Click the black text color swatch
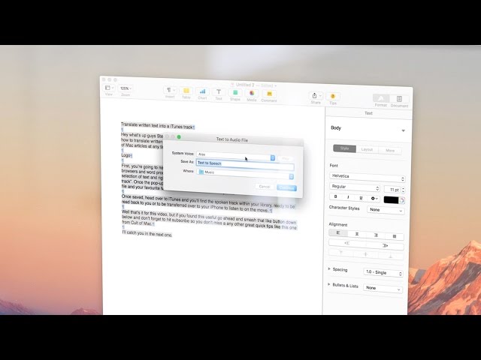The width and height of the screenshot is (481, 360). (391, 199)
